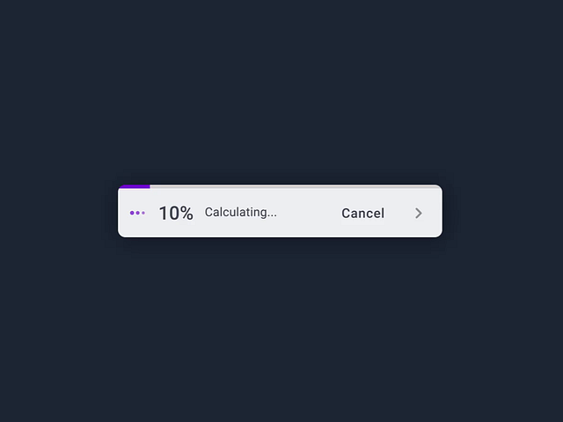Click the 10% progress label
563x422 pixels.
point(176,213)
